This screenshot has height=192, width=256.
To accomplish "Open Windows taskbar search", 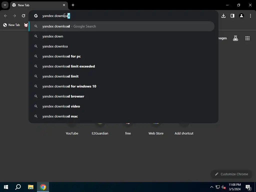I will (x=18, y=187).
